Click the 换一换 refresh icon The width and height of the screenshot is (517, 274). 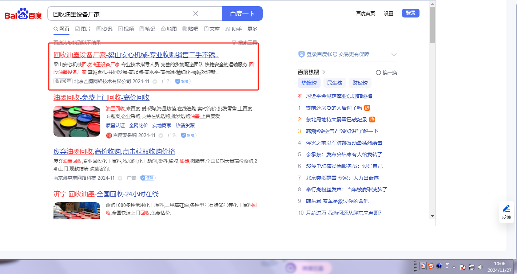378,73
